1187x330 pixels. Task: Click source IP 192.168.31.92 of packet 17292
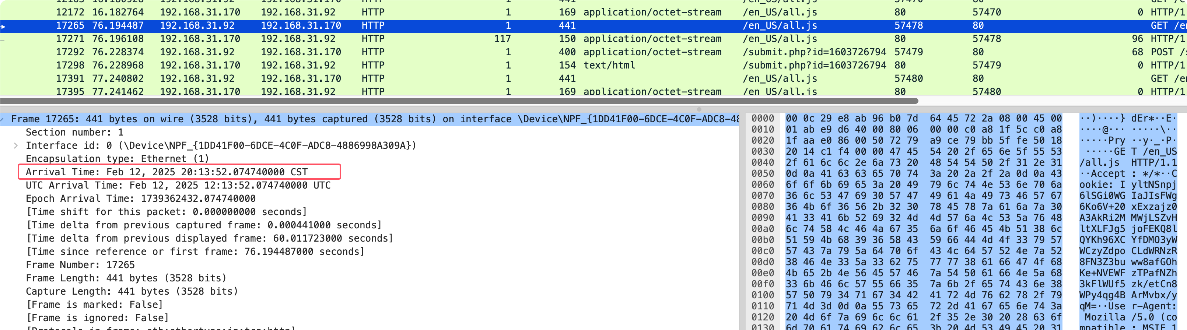tap(197, 53)
